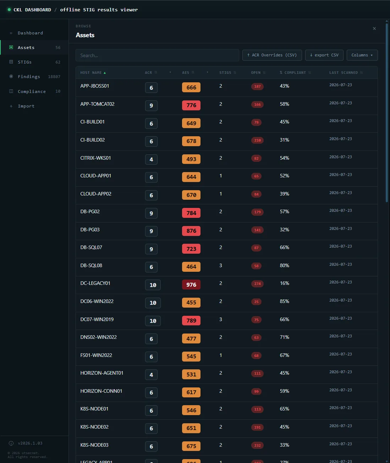Select host K8S-NODE03
The image size is (390, 463).
(94, 445)
